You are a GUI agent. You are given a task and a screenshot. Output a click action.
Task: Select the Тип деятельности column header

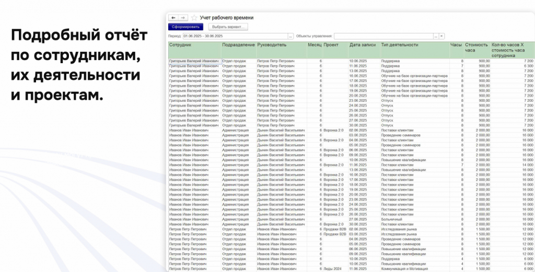click(x=414, y=50)
